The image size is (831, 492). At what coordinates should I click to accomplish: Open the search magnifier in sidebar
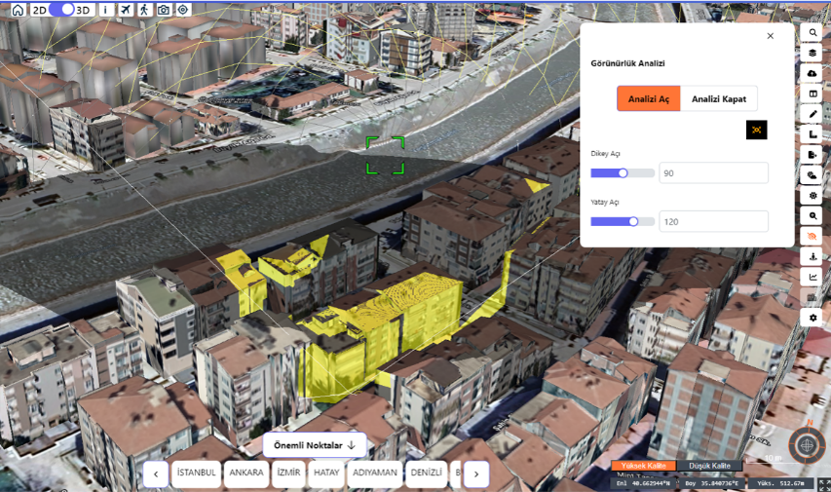tap(812, 32)
